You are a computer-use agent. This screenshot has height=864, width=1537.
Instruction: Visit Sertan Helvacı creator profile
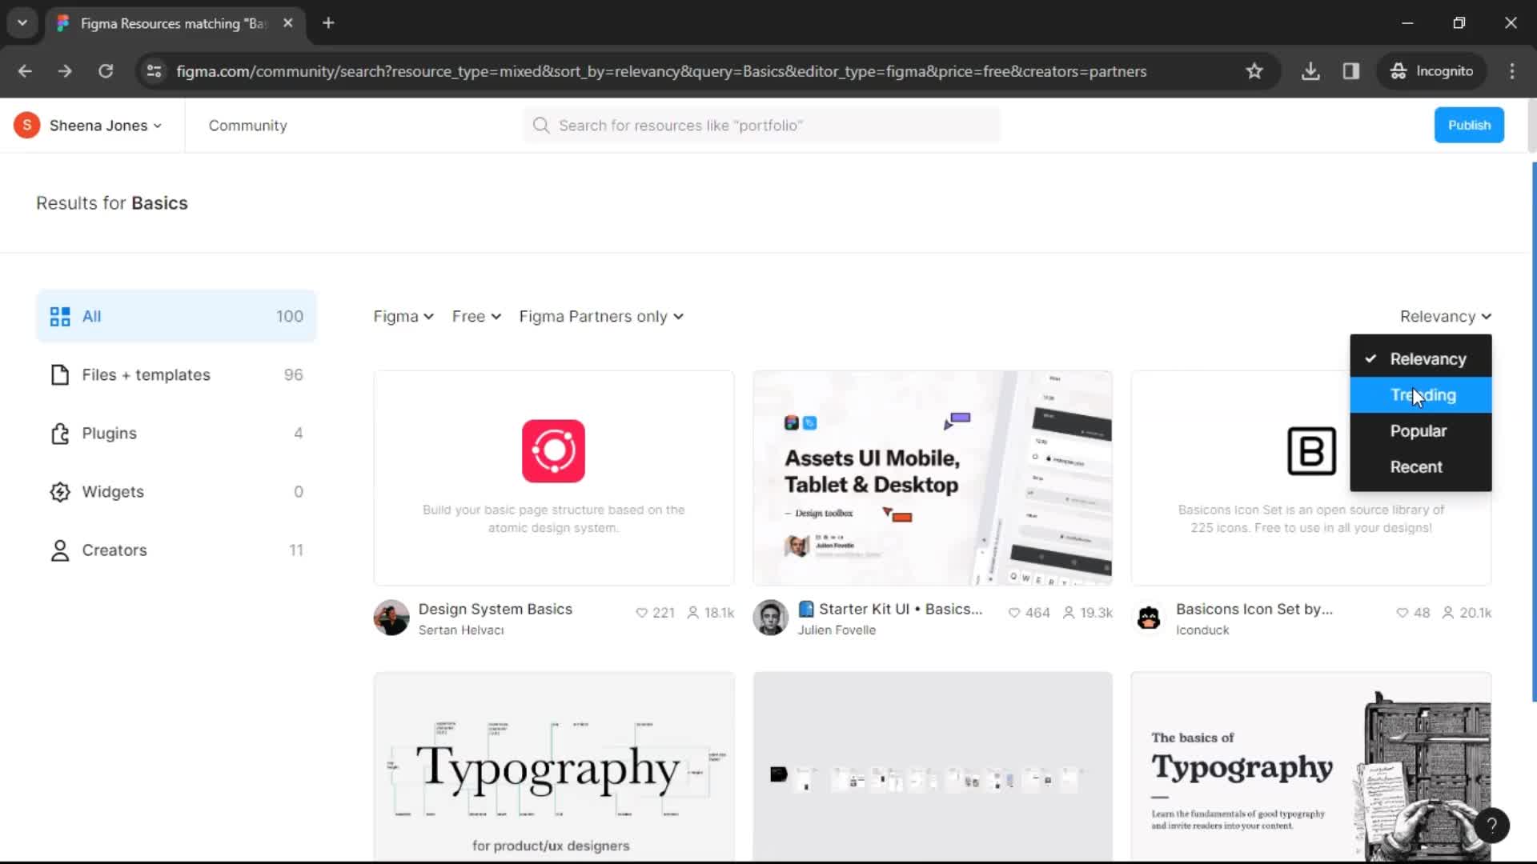tap(461, 630)
